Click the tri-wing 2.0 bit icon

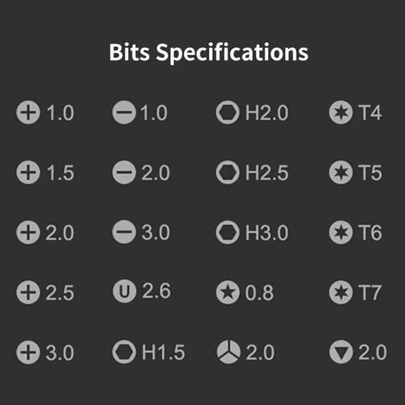(227, 352)
